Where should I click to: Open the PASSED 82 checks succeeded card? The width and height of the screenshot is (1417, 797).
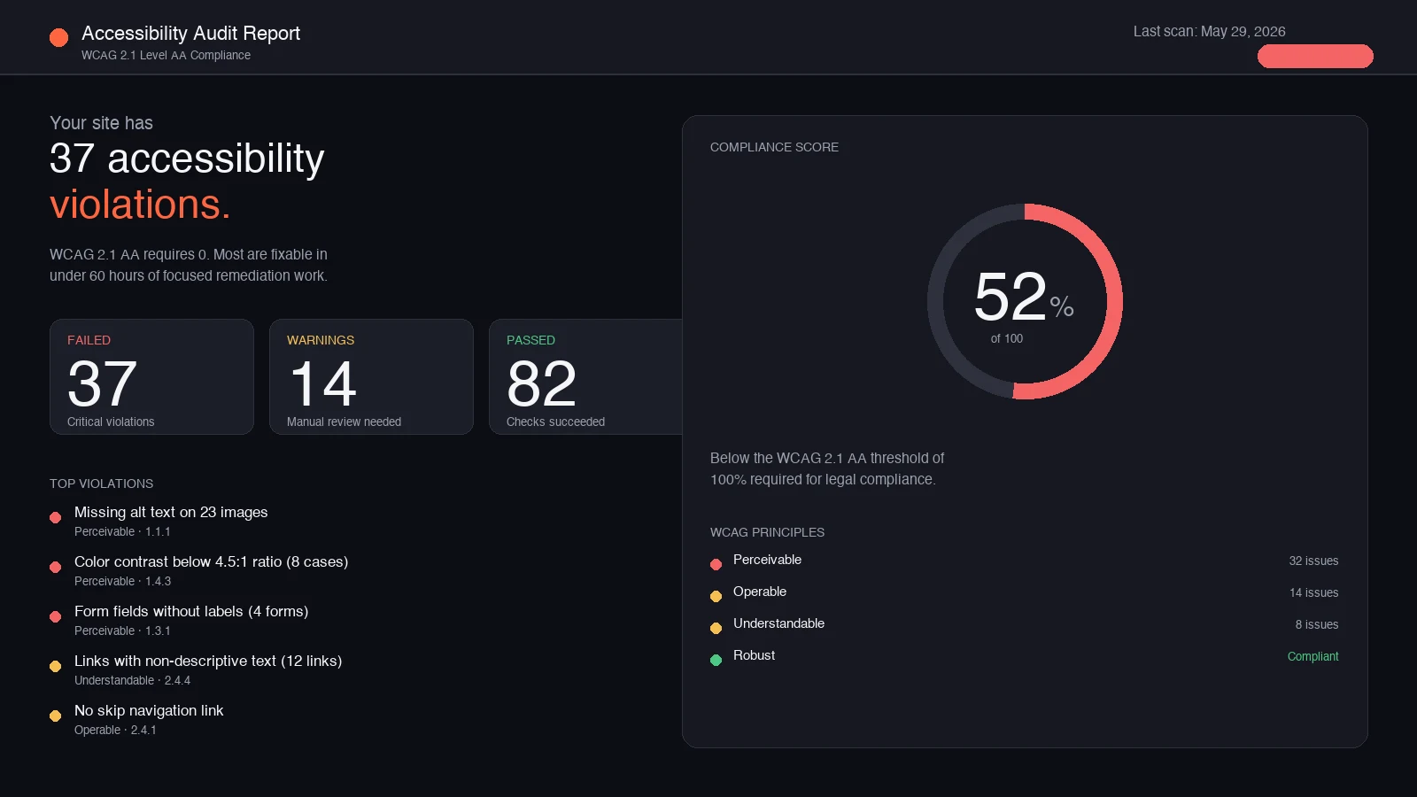[x=586, y=377]
